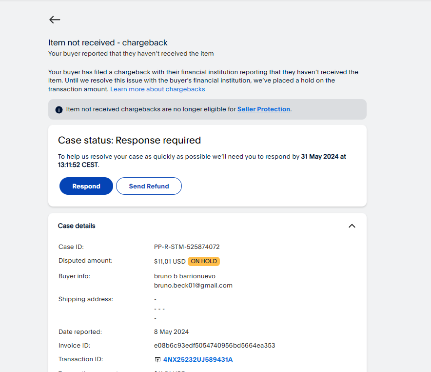Click the icon beside the Transaction ID
This screenshot has height=372, width=431.
(157, 360)
